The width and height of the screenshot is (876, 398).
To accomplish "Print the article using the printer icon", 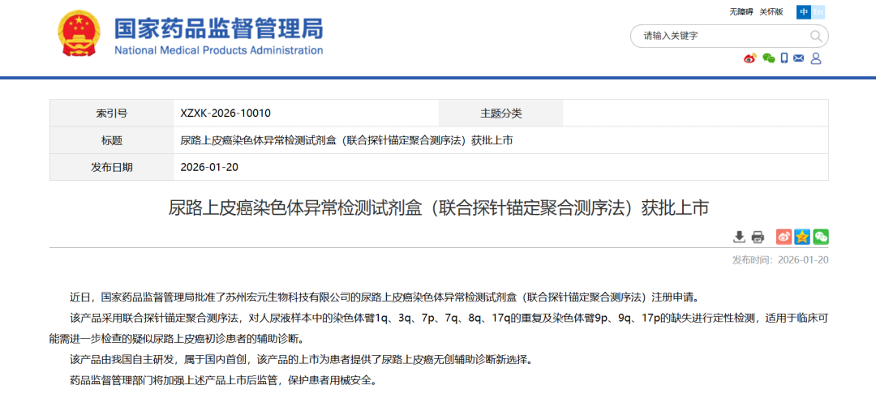I will click(758, 237).
